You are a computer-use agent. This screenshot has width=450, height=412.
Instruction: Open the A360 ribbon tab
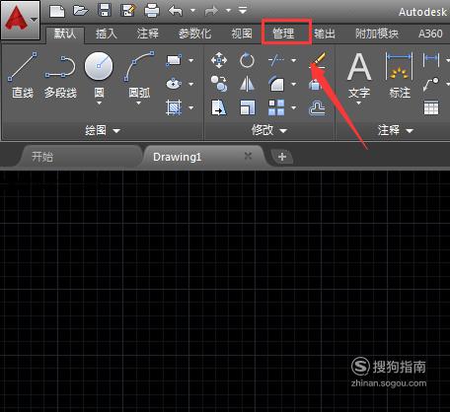click(430, 34)
